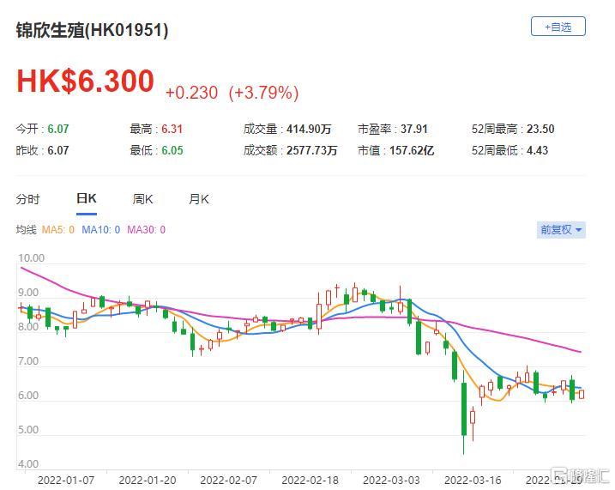615x490 pixels.
Task: Open the 前复权 adjustment dropdown
Action: 561,229
